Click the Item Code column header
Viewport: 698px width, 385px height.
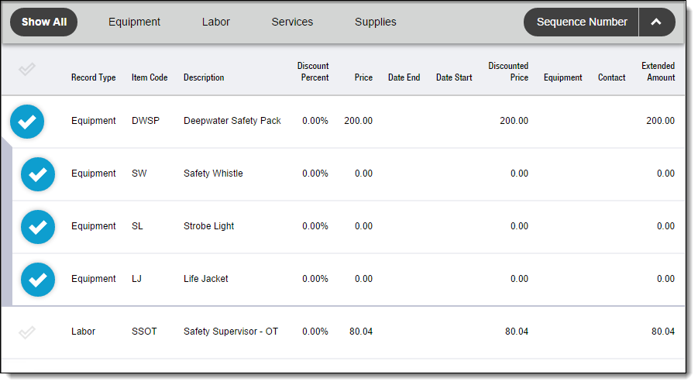(x=150, y=77)
